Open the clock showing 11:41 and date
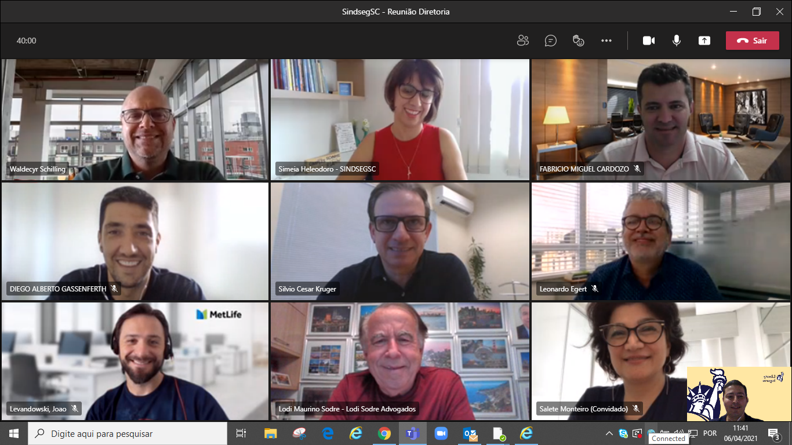This screenshot has width=792, height=445. tap(740, 433)
